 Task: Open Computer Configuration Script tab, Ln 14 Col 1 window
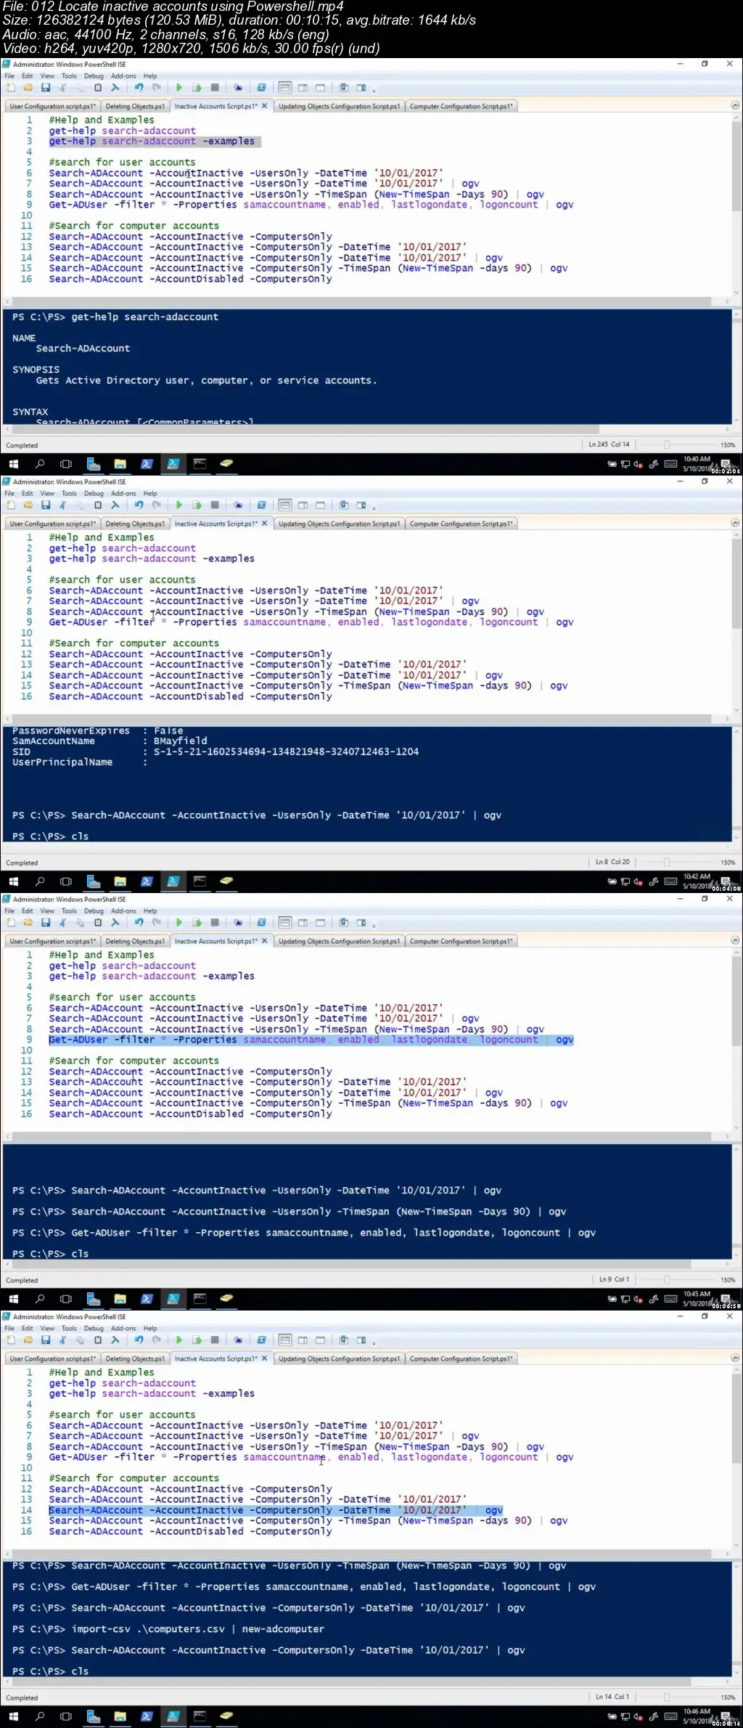pos(461,1358)
